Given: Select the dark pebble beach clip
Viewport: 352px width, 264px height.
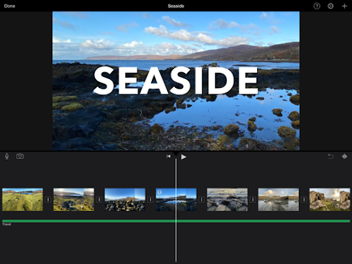Looking at the screenshot, I should 125,199.
